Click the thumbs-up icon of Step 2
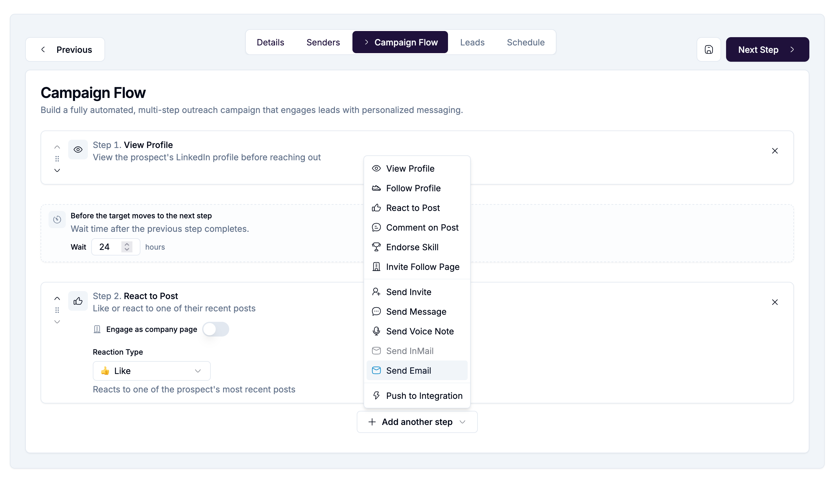The height and width of the screenshot is (479, 837). tap(78, 301)
